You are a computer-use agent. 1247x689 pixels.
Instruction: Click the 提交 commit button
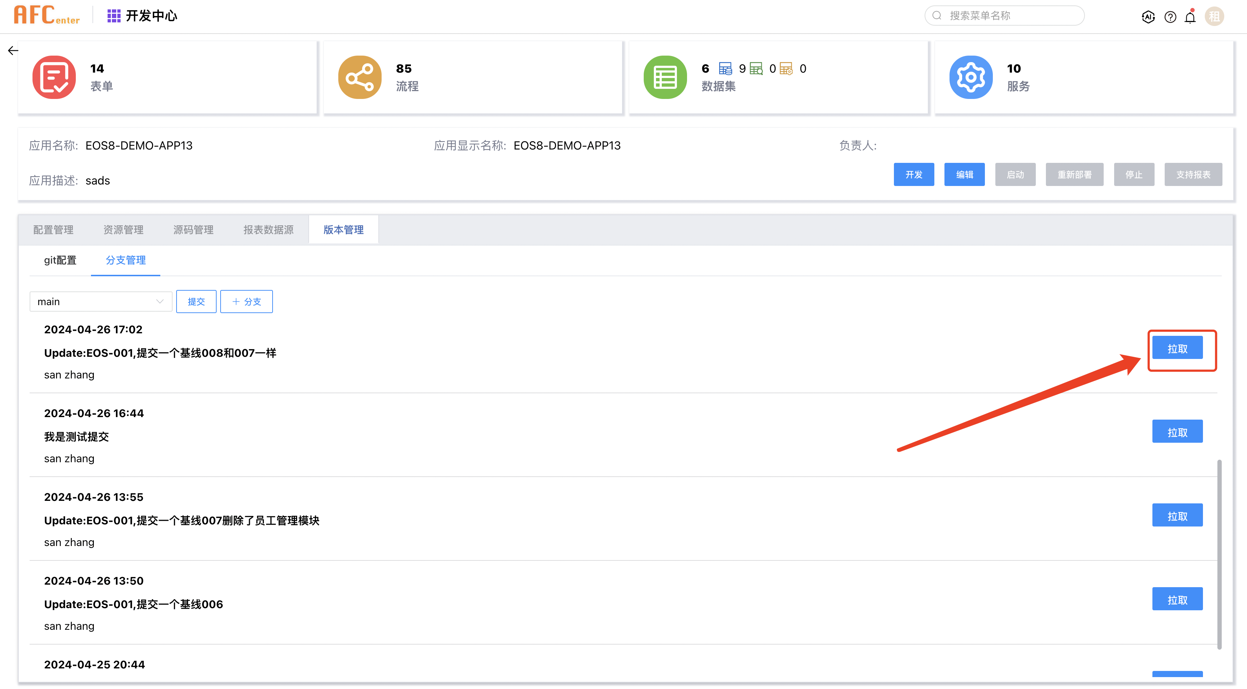click(x=196, y=301)
